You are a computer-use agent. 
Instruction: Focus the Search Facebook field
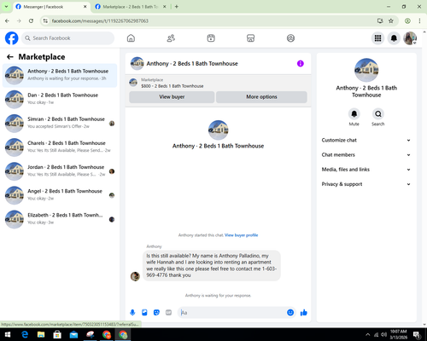click(67, 38)
